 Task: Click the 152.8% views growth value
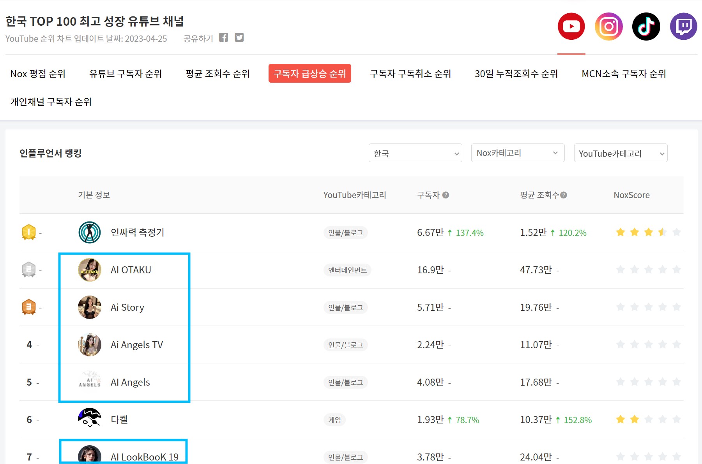(x=578, y=420)
